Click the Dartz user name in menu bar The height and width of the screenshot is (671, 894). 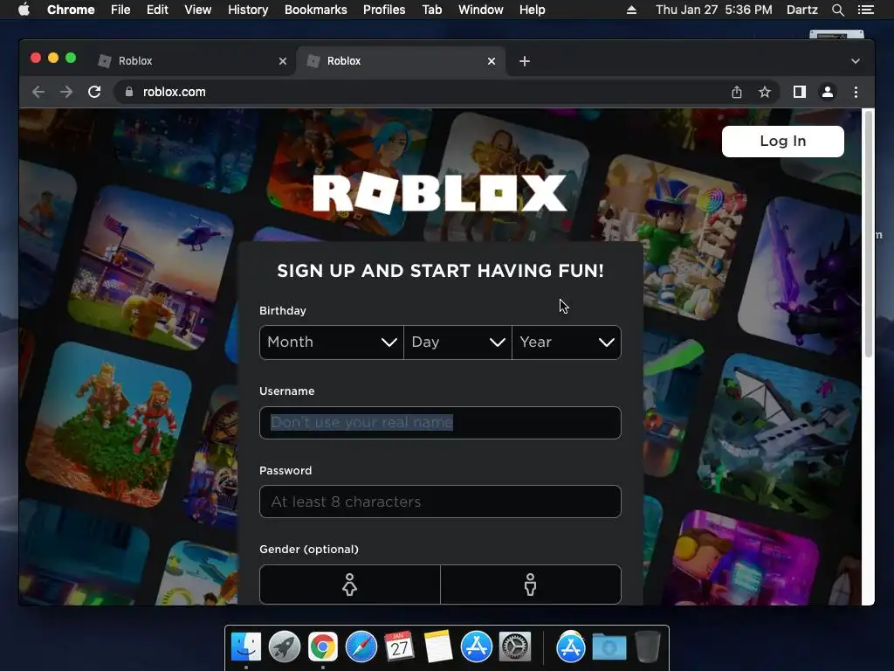coord(801,10)
